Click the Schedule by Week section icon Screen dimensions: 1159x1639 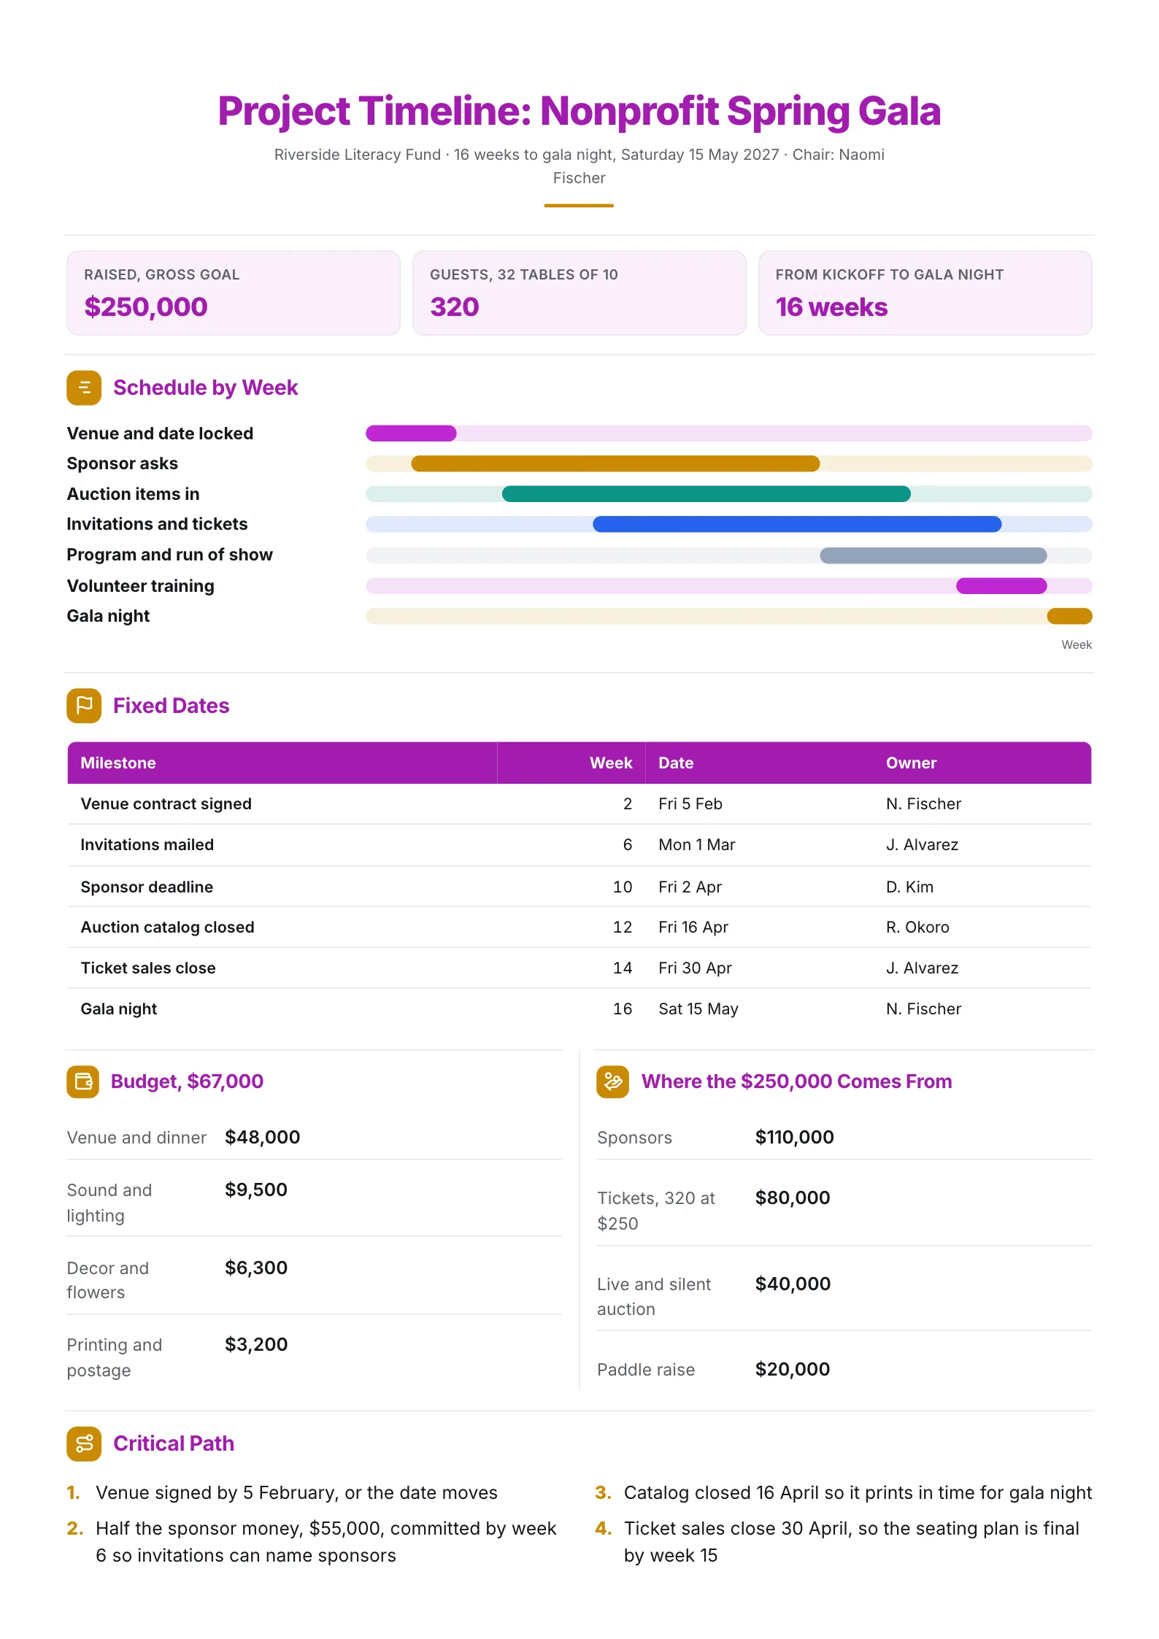coord(84,387)
